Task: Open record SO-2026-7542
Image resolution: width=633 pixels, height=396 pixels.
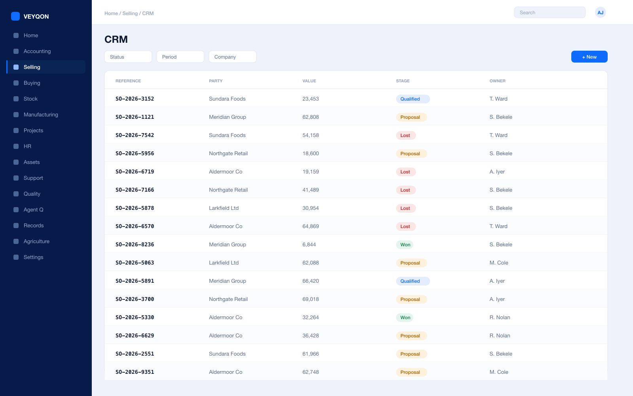Action: click(x=135, y=135)
